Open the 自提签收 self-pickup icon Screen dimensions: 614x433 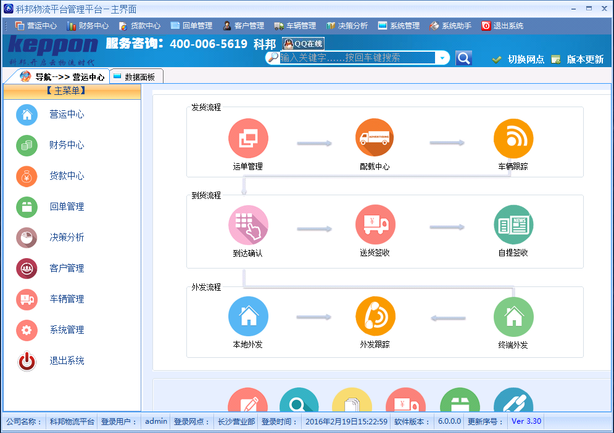(x=513, y=227)
